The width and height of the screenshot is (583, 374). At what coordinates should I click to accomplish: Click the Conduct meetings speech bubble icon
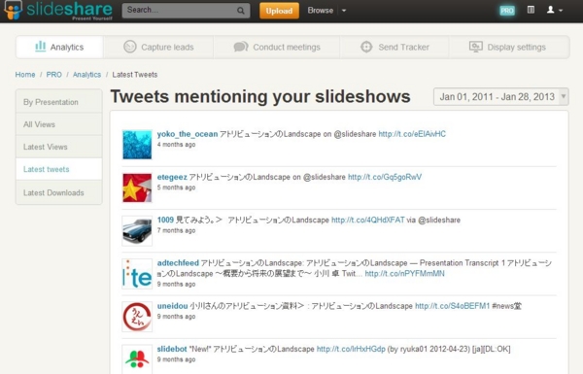pyautogui.click(x=241, y=47)
